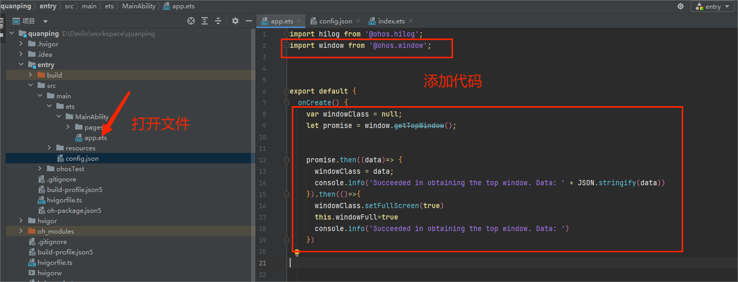Collapse the quanping root project node
The width and height of the screenshot is (738, 282).
pos(12,33)
